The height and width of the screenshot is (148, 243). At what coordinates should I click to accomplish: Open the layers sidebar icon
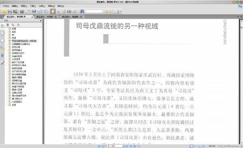click(x=2, y=41)
